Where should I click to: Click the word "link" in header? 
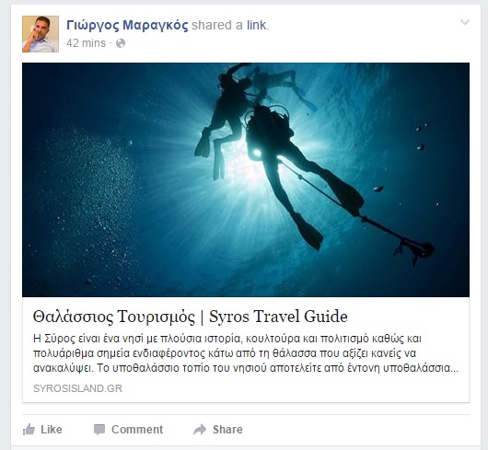coord(257,25)
